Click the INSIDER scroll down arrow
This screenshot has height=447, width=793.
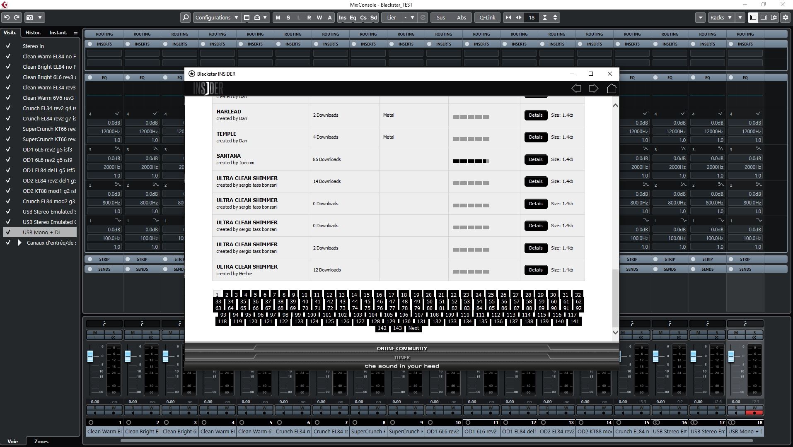point(615,332)
